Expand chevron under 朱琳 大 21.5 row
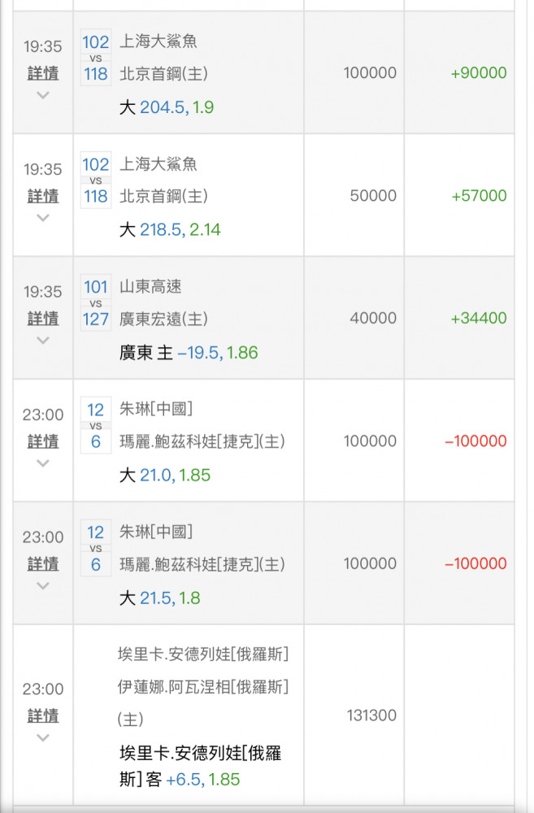The width and height of the screenshot is (534, 813). pos(43,585)
